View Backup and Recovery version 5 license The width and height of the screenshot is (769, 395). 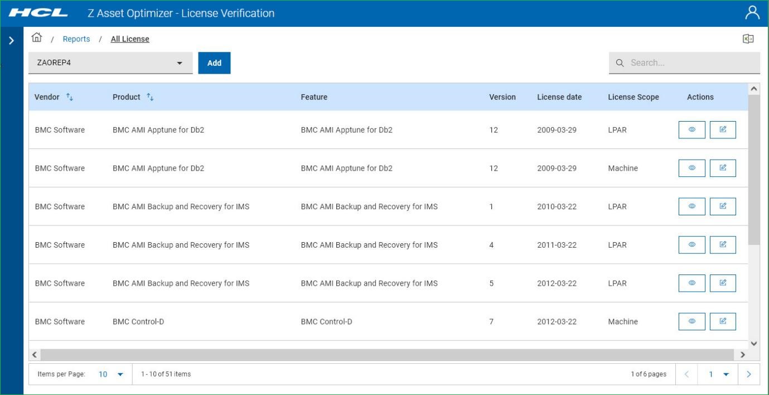pos(691,283)
